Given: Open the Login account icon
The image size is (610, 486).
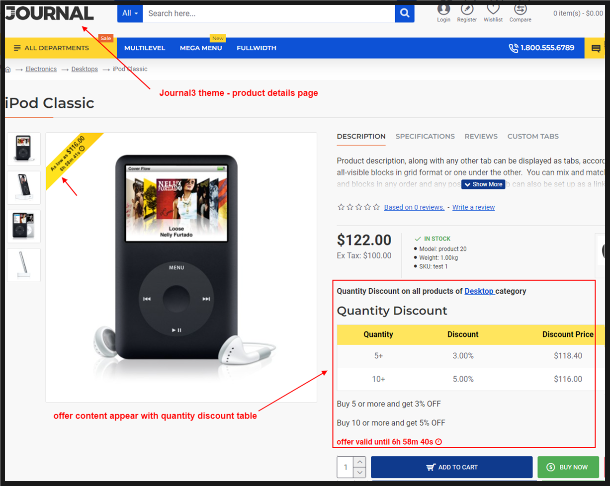Looking at the screenshot, I should 443,9.
